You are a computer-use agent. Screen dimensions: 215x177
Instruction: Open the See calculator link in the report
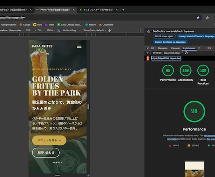click(211, 139)
